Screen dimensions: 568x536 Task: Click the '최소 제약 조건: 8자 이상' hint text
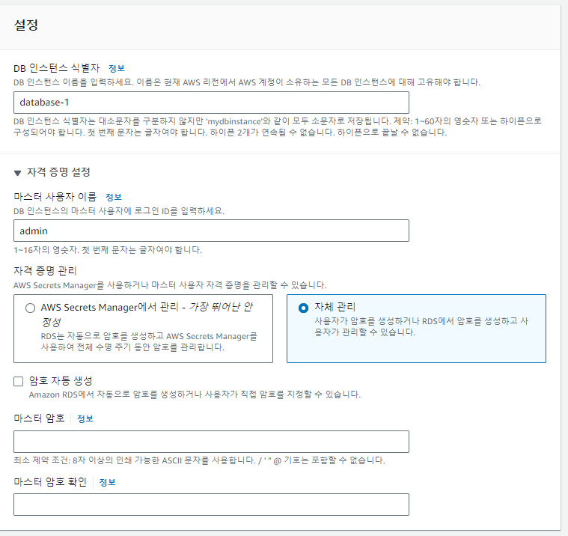pyautogui.click(x=199, y=460)
